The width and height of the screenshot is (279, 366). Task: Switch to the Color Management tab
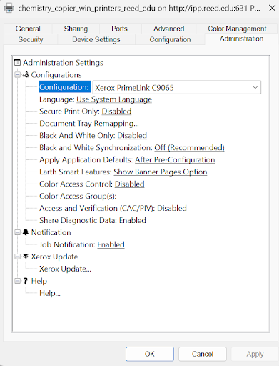click(x=237, y=29)
